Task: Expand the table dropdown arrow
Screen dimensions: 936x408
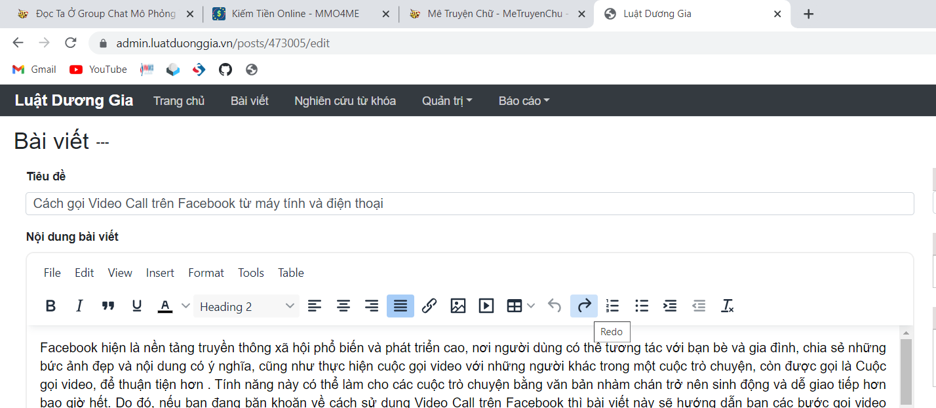Action: [x=531, y=306]
